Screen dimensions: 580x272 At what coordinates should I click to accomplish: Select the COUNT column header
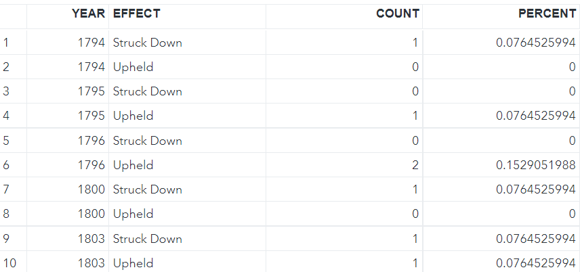tap(397, 14)
